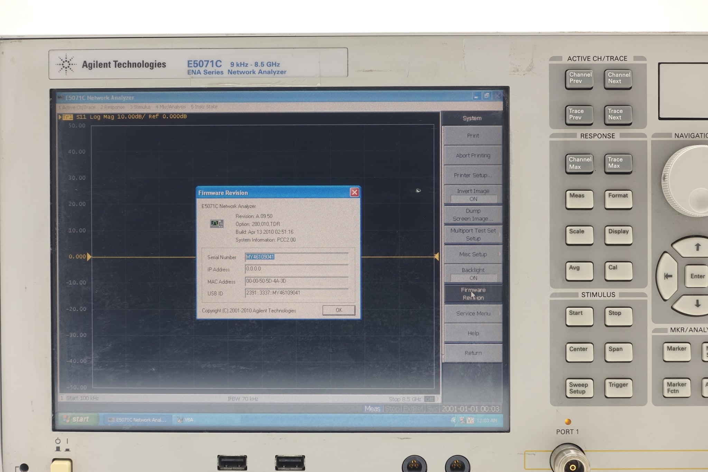
Task: Restore the E5071C Network Analyzer window
Action: (x=486, y=96)
